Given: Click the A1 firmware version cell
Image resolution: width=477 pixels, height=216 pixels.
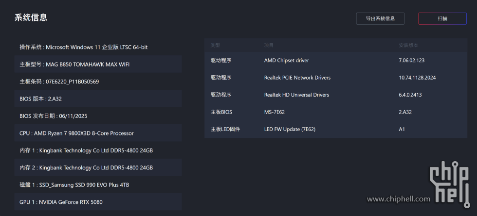Looking at the screenshot, I should 402,129.
